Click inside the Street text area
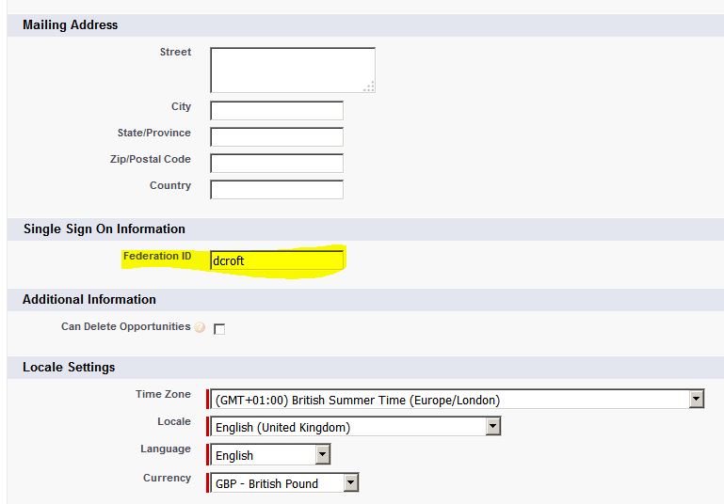This screenshot has height=504, width=724. point(292,70)
